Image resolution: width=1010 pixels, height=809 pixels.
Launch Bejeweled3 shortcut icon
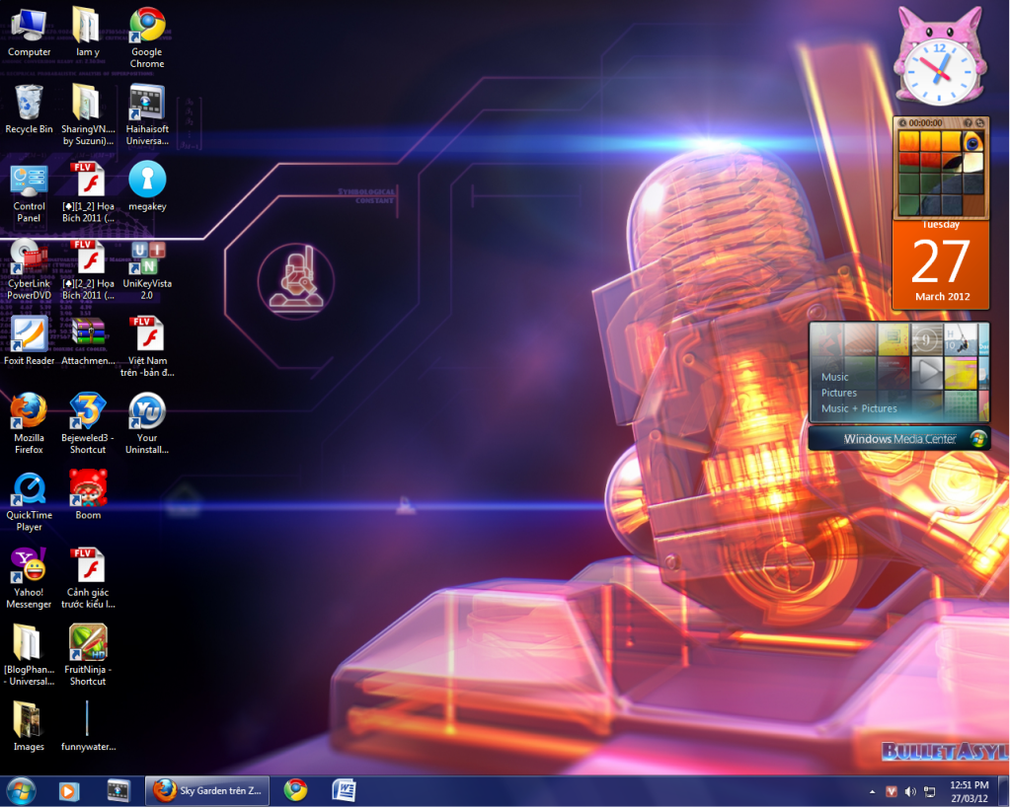(x=88, y=411)
